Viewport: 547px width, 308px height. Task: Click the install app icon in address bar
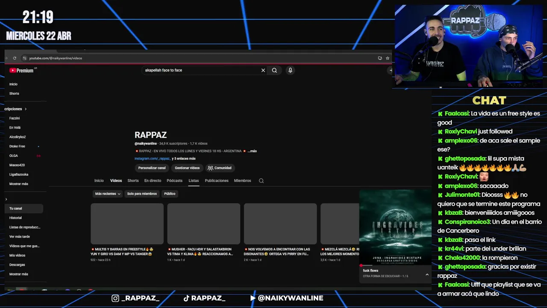380,58
